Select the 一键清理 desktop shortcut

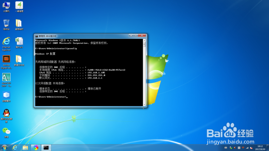(19, 7)
